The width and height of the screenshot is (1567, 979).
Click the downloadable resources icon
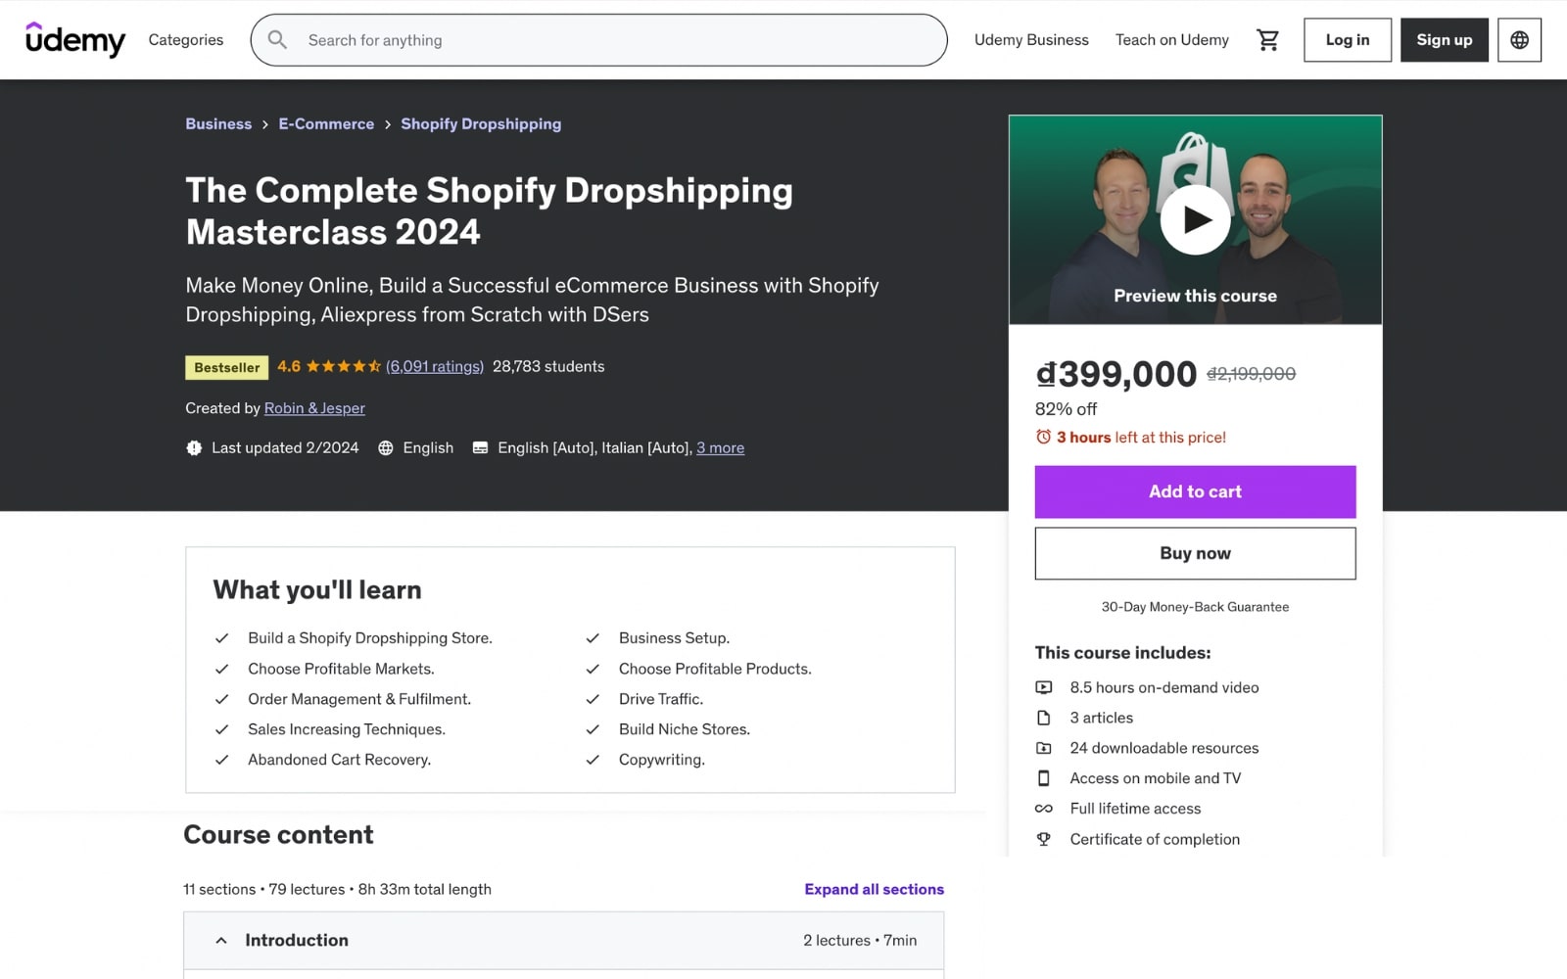tap(1044, 748)
